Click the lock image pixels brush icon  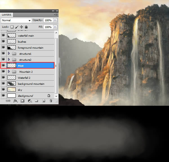point(17,27)
